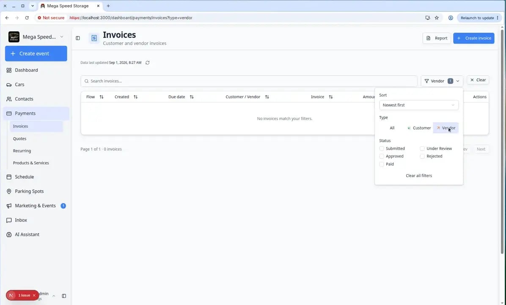
Task: Click the Next pagination button
Action: click(481, 149)
